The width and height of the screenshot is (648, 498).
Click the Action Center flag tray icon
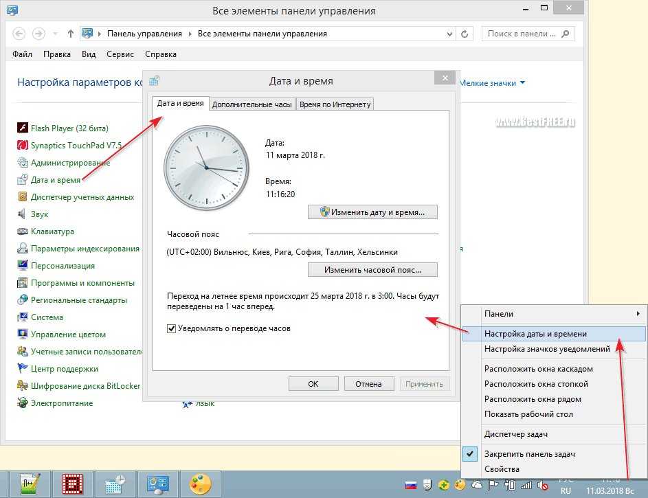pos(493,485)
